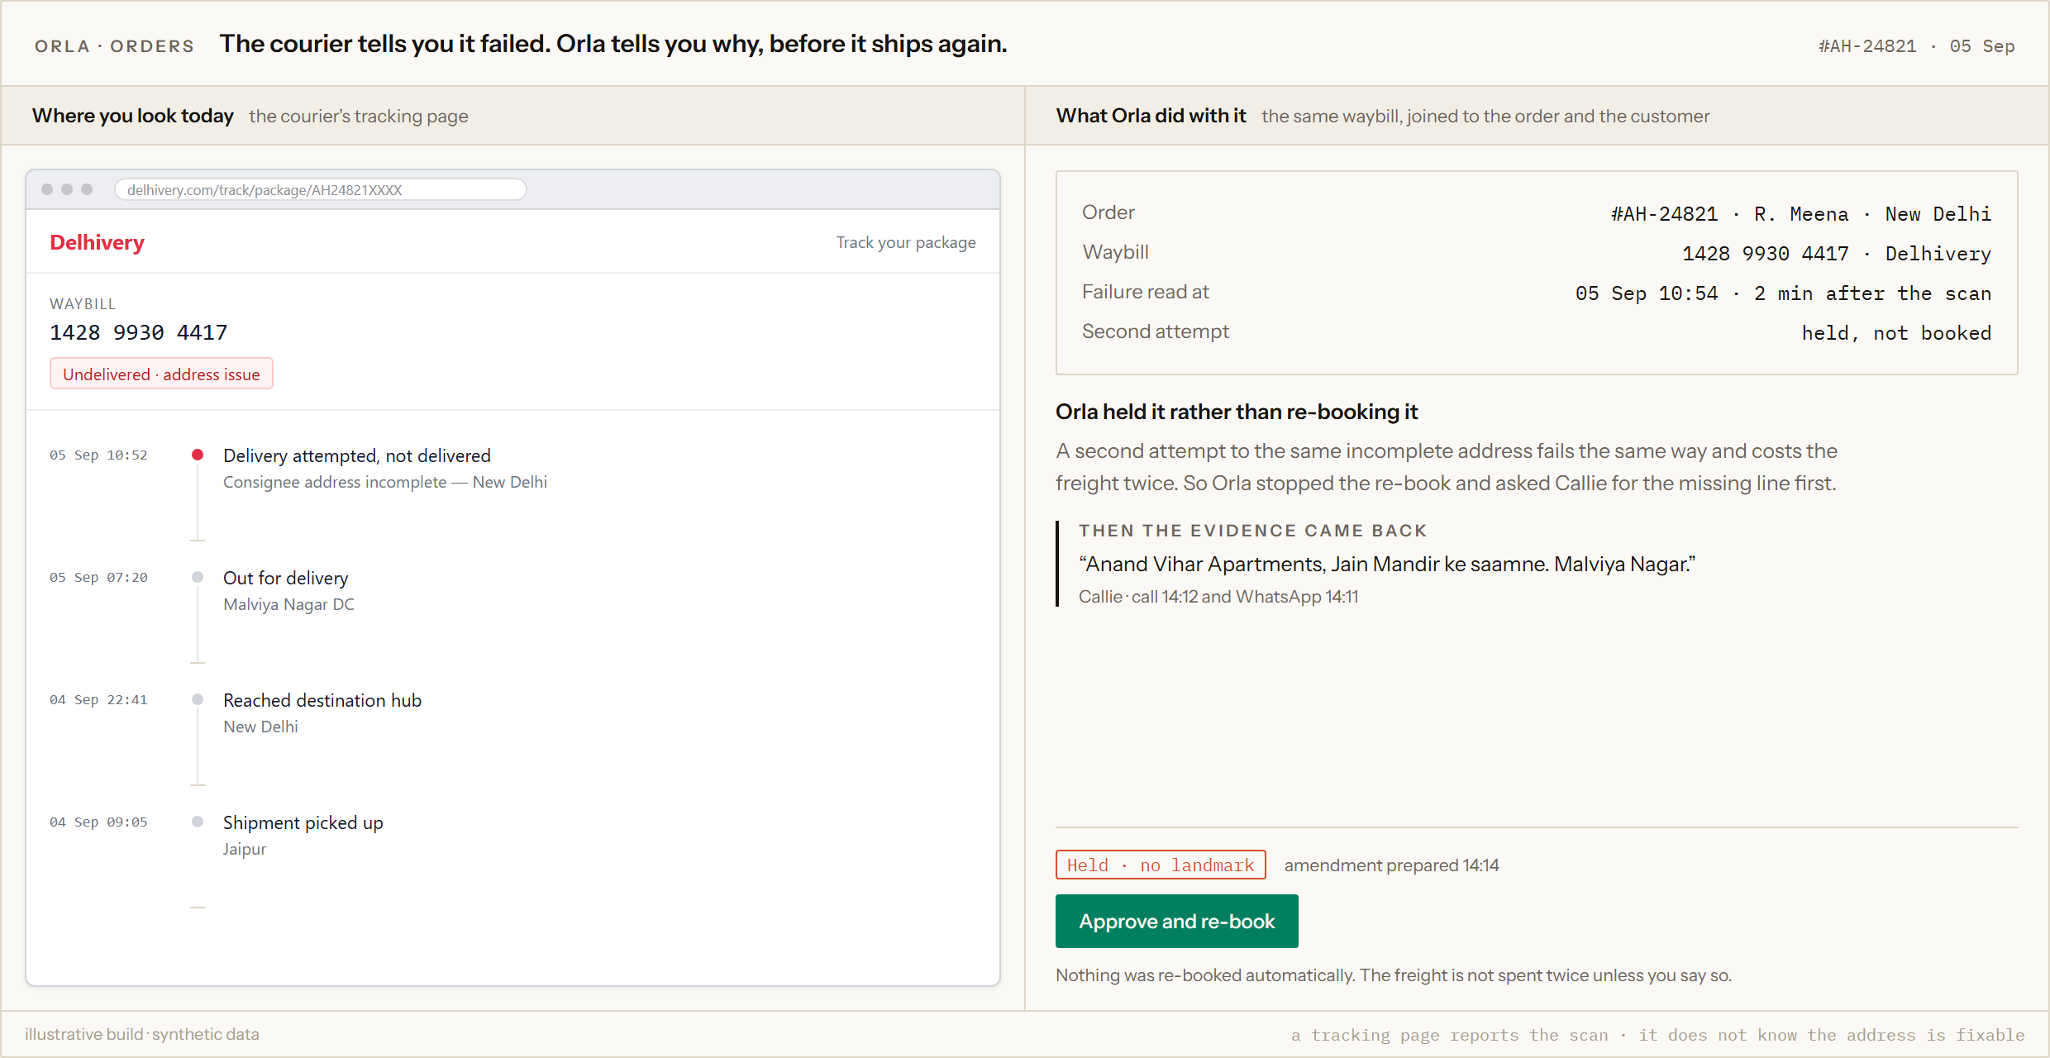The height and width of the screenshot is (1058, 2050).
Task: Click the Order value '#AH-24821 · R. Meena · New Delhi'
Action: point(1801,214)
